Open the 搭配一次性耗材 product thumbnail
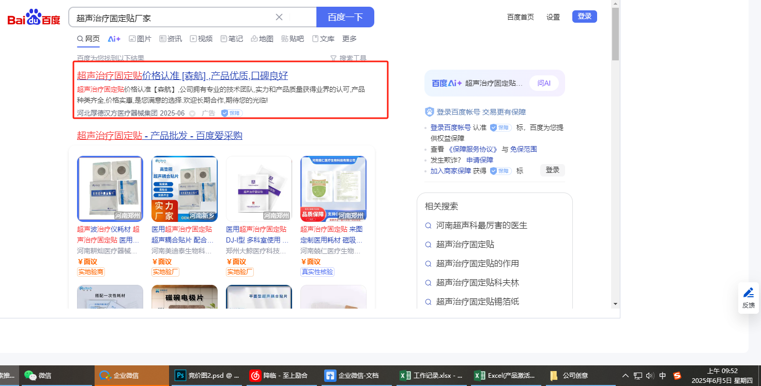761x386 pixels. [x=110, y=297]
